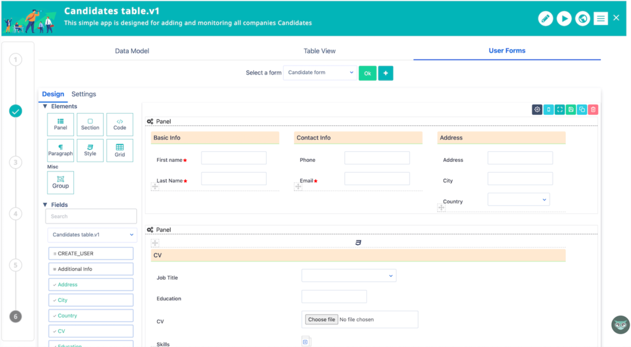Click the pencil edit icon in header
The width and height of the screenshot is (631, 347).
pyautogui.click(x=545, y=18)
